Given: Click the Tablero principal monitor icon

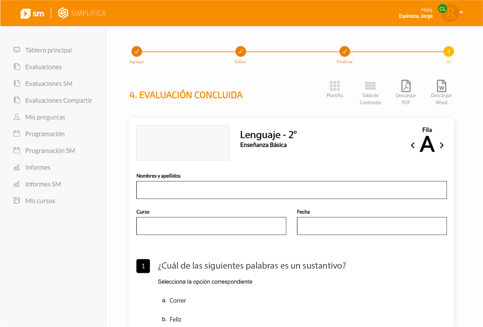Looking at the screenshot, I should pyautogui.click(x=17, y=50).
